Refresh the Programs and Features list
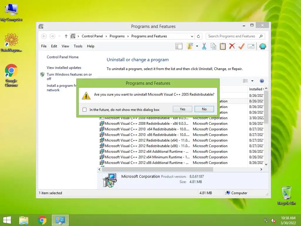 click(x=198, y=36)
